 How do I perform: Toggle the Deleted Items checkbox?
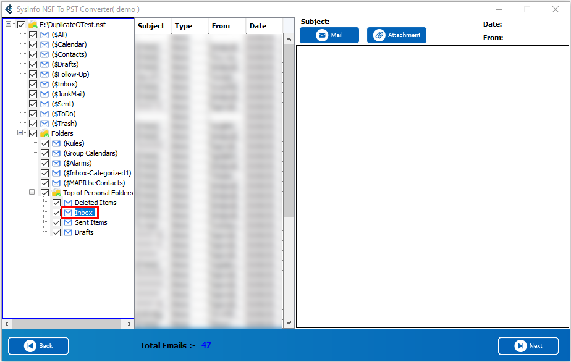pyautogui.click(x=56, y=203)
